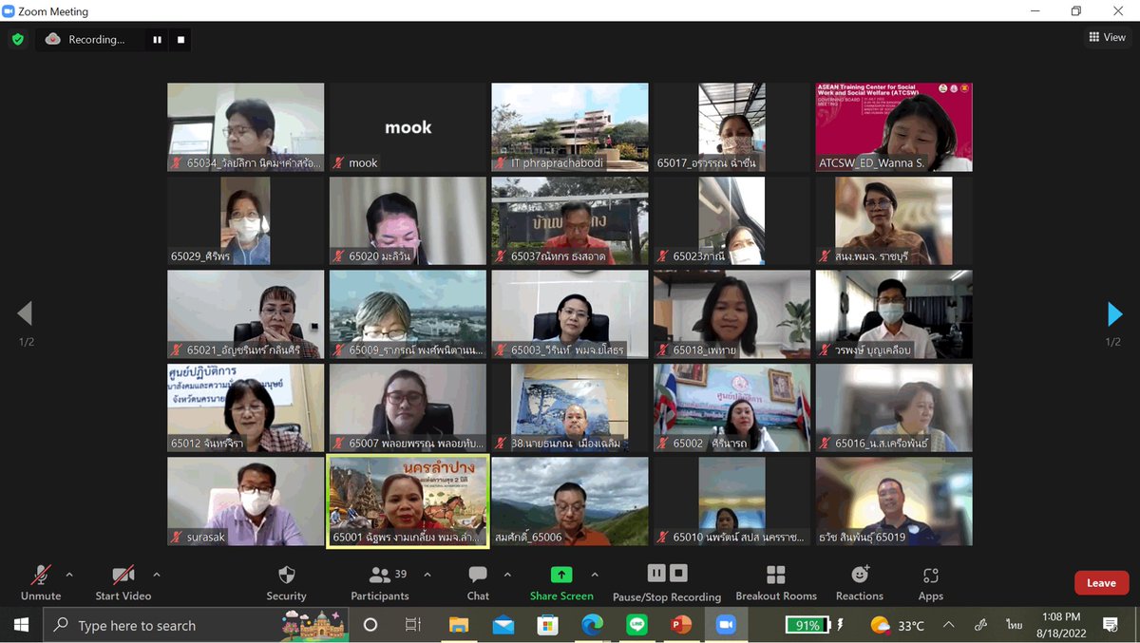Viewport: 1140px width, 643px height.
Task: Open video options arrow beside Start Video
Action: [157, 575]
